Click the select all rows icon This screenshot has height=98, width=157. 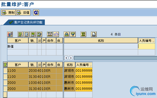pos(20,34)
